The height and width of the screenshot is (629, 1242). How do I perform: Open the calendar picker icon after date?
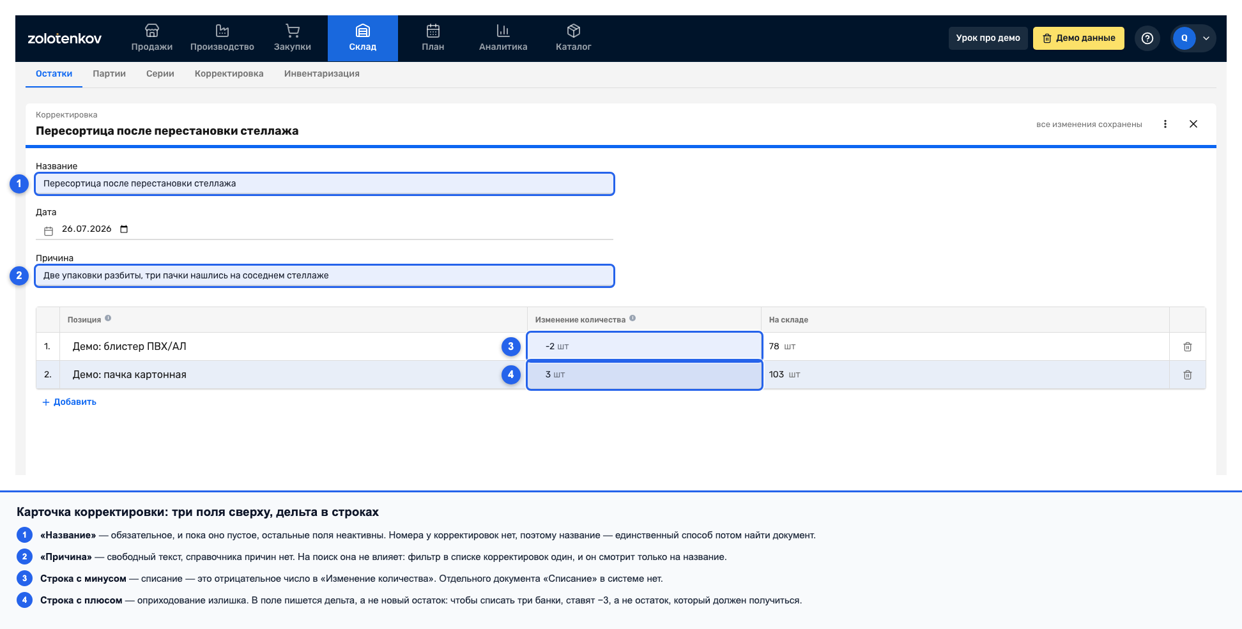(124, 229)
